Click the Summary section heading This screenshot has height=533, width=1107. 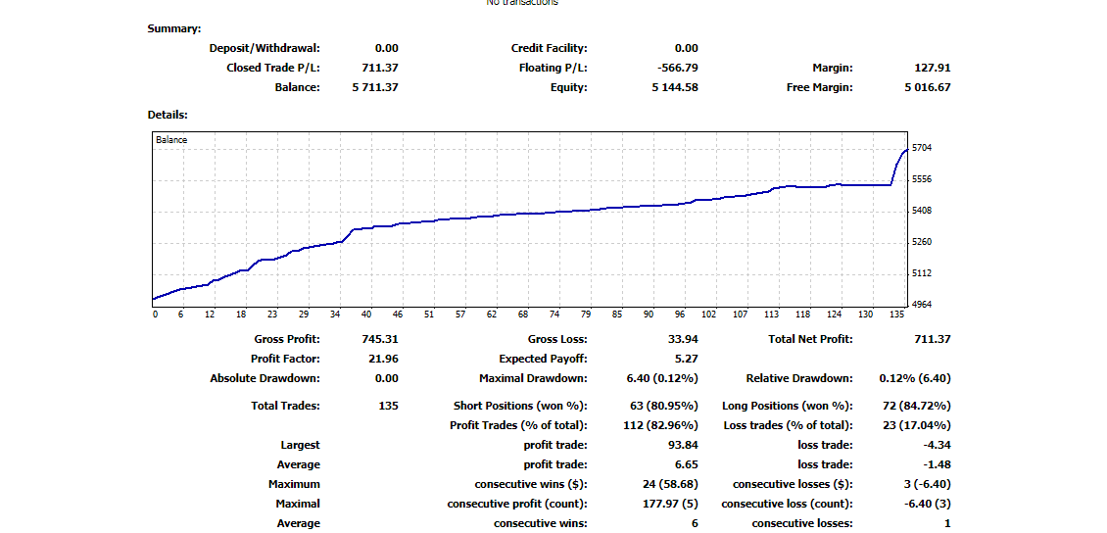coord(174,29)
